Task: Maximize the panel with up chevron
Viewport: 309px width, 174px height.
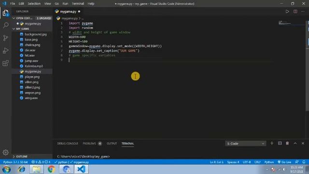Action: point(295,143)
